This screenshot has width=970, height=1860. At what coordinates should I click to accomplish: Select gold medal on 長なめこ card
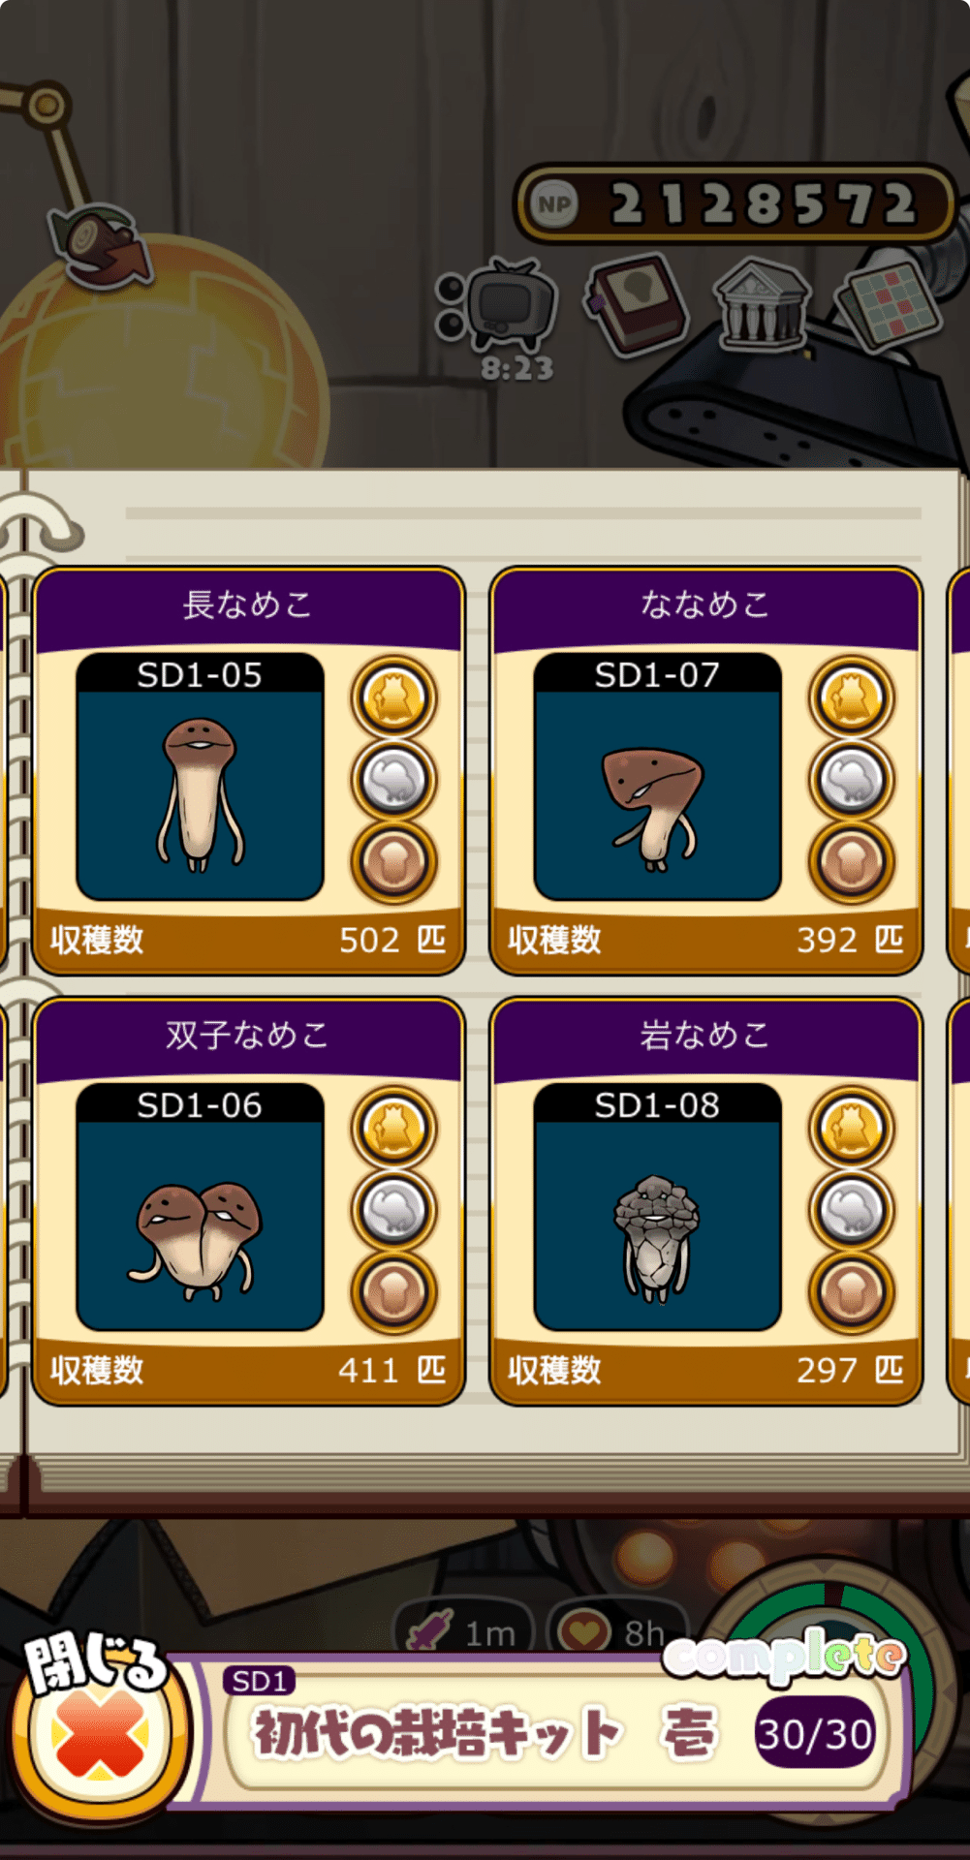pos(393,697)
